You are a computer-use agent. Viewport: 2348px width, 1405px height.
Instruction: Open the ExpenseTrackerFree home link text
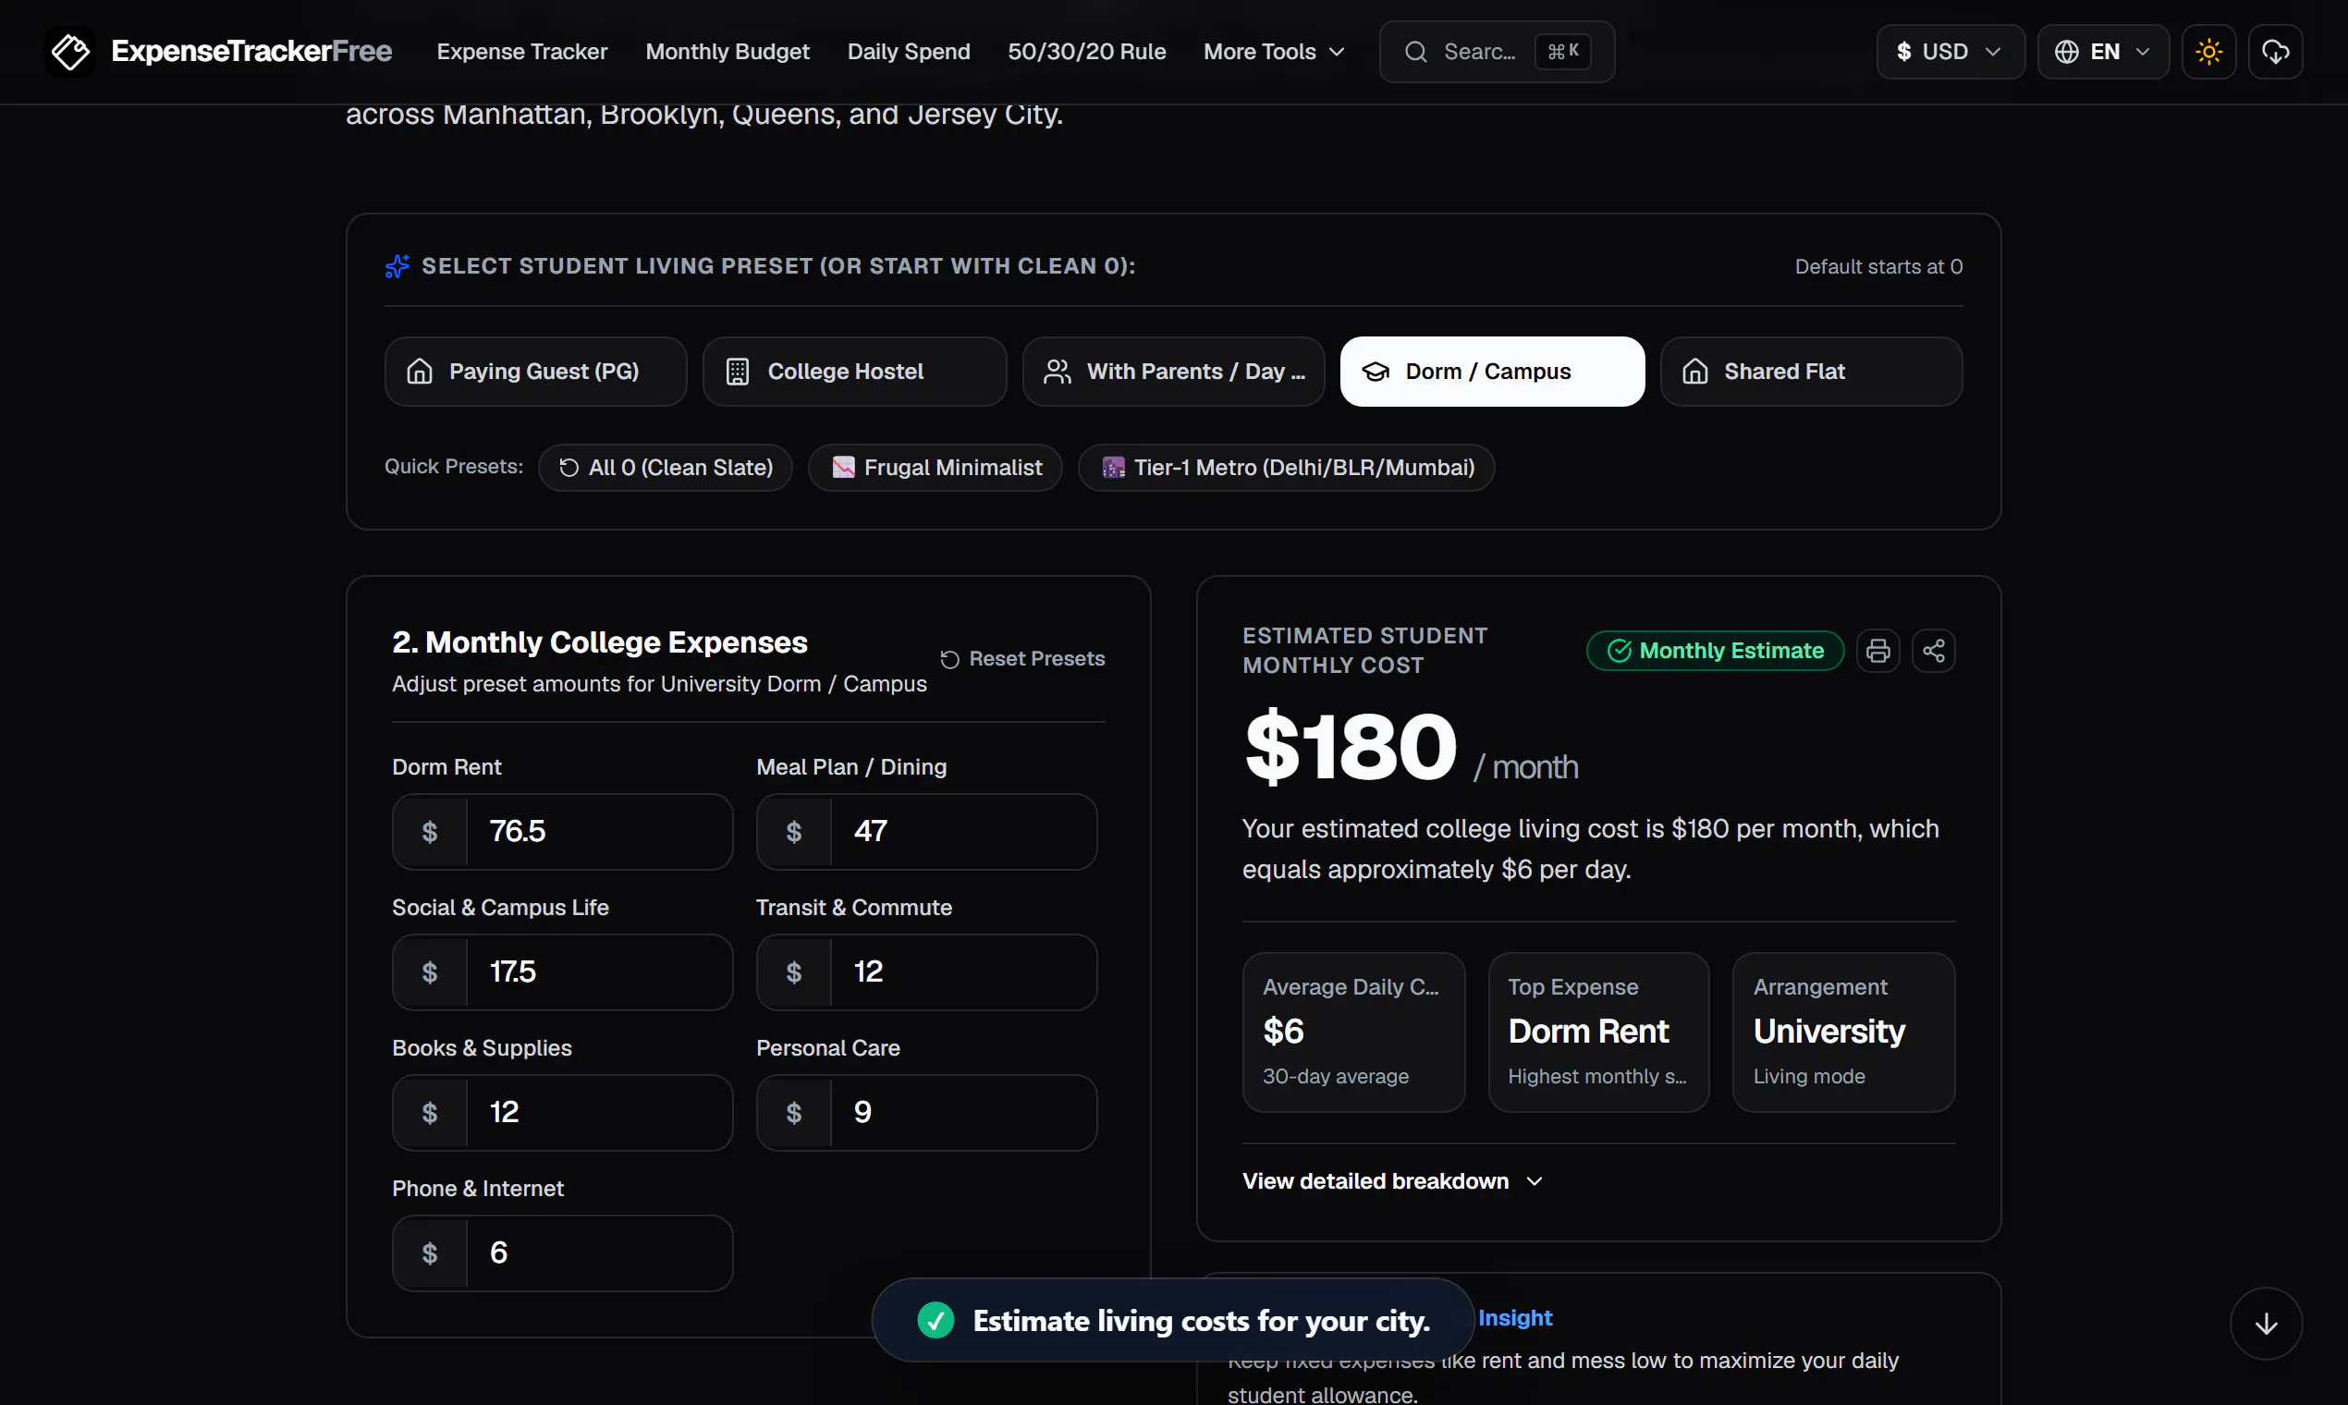coord(251,51)
